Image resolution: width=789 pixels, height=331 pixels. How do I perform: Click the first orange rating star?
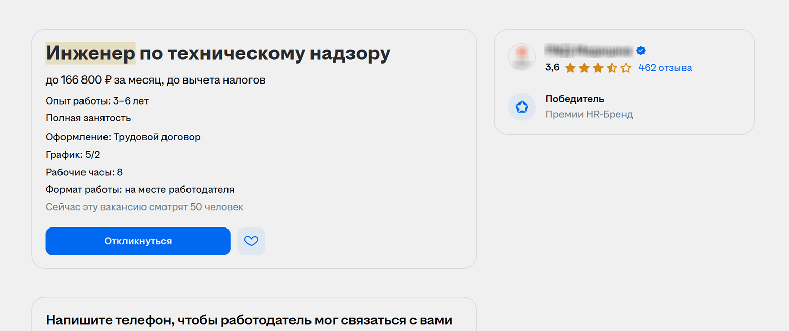point(570,68)
